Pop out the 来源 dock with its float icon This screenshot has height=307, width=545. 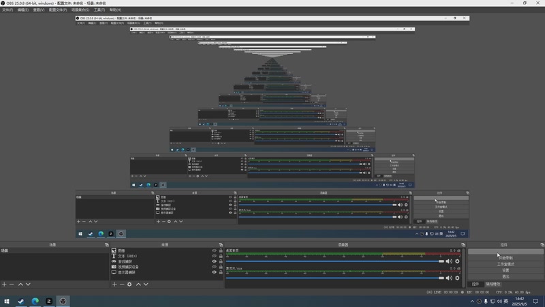221,245
